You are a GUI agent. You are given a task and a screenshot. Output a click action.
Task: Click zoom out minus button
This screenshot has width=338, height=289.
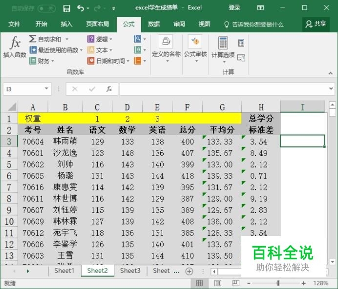pyautogui.click(x=249, y=283)
